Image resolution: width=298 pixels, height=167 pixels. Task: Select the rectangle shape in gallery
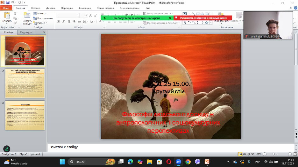pos(198,14)
